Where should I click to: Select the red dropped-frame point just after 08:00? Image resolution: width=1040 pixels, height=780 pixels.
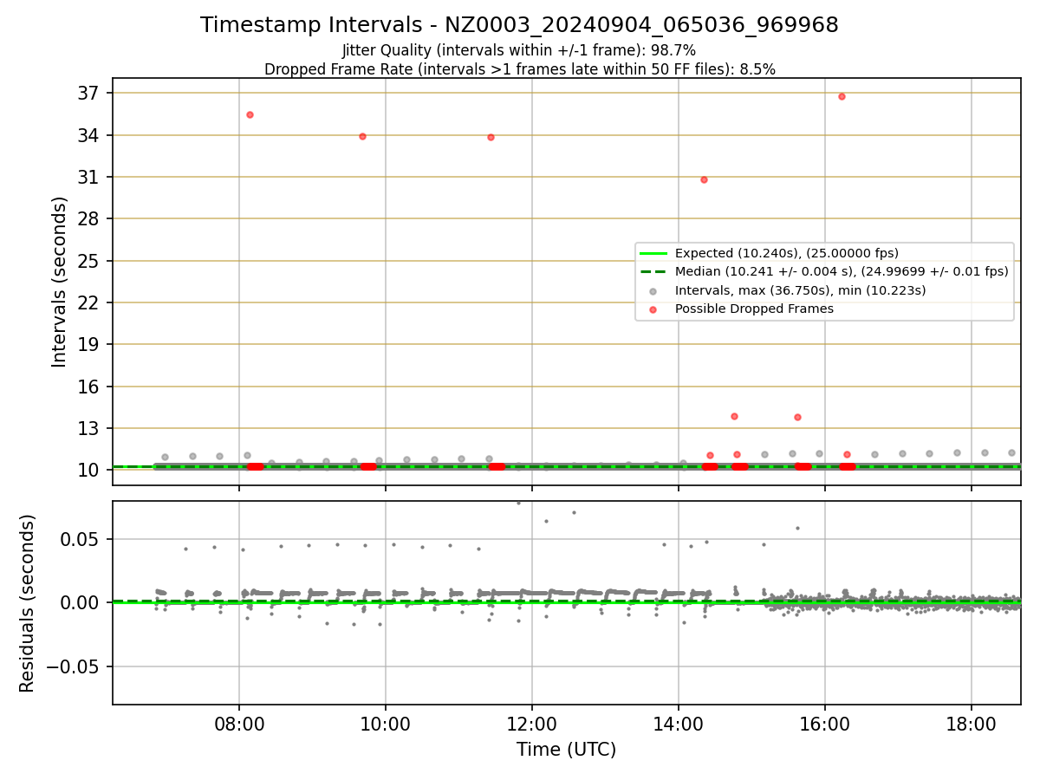click(x=250, y=114)
